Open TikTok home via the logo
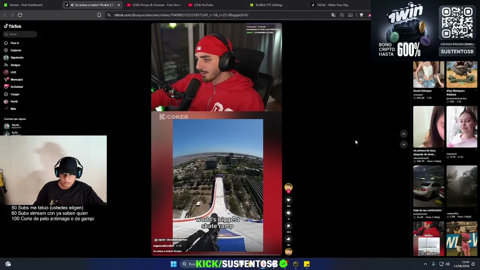Image resolution: width=480 pixels, height=270 pixels. 13,26
